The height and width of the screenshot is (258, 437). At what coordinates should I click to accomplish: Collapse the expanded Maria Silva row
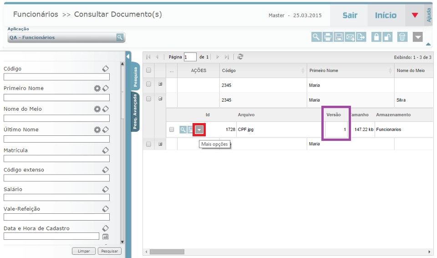click(x=160, y=99)
